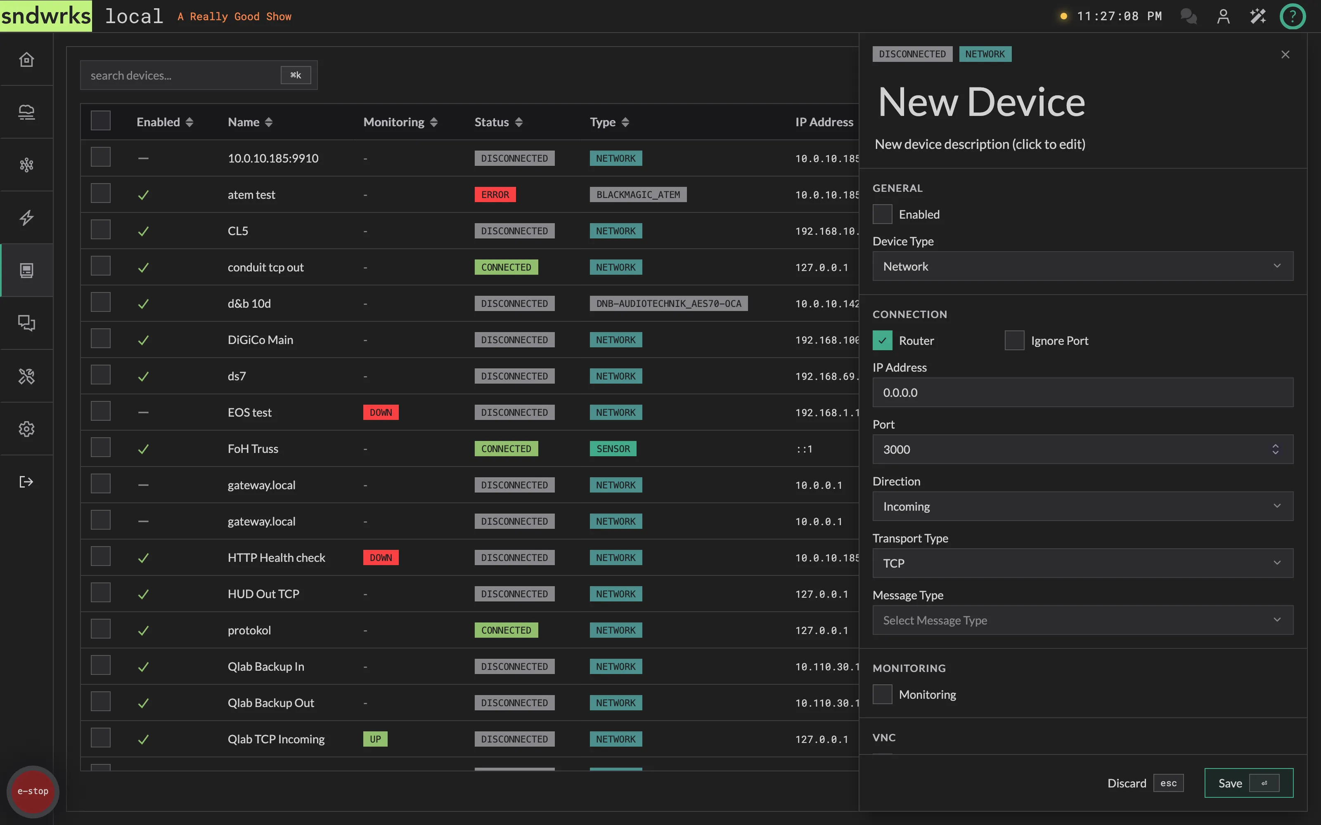Image resolution: width=1321 pixels, height=825 pixels.
Task: Click the A Really Good Show title
Action: [234, 16]
